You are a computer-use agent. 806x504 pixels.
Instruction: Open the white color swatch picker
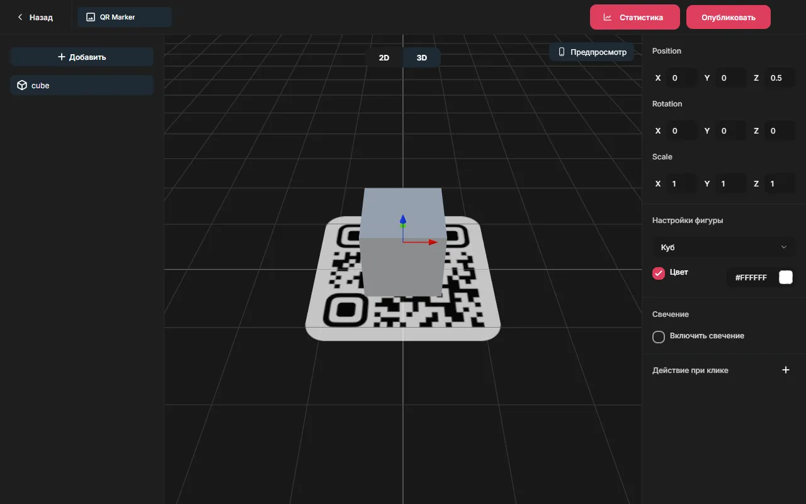point(786,277)
